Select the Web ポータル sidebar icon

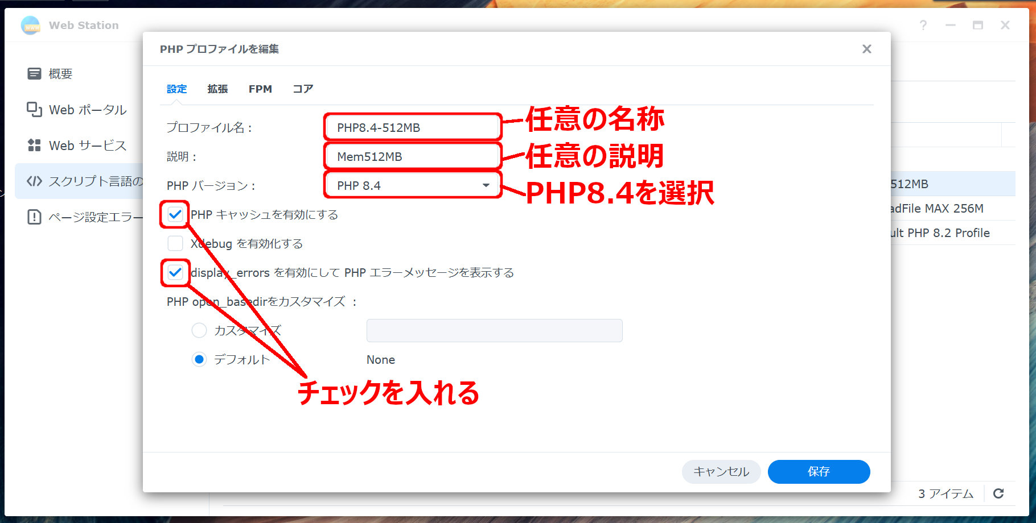[34, 109]
